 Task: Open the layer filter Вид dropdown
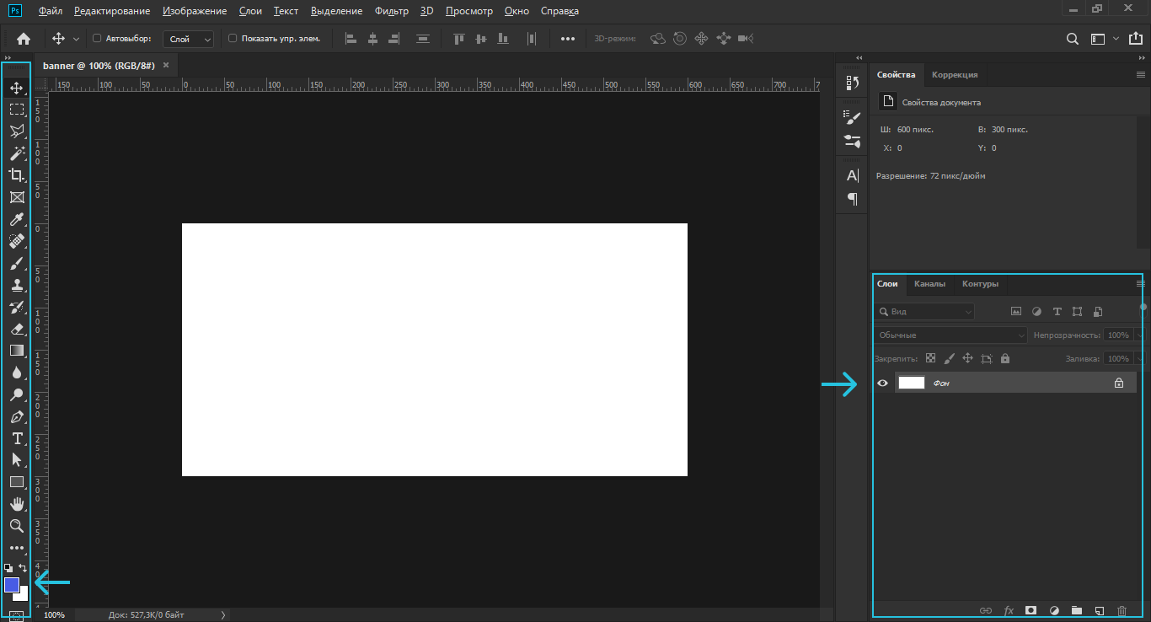(x=923, y=312)
